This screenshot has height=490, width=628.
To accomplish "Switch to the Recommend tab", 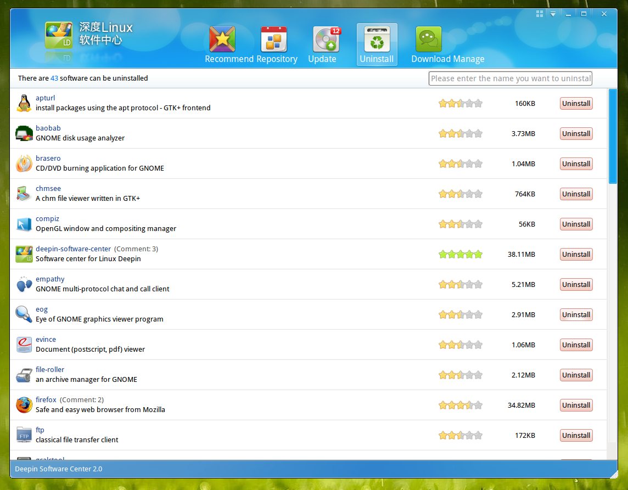I will click(229, 44).
